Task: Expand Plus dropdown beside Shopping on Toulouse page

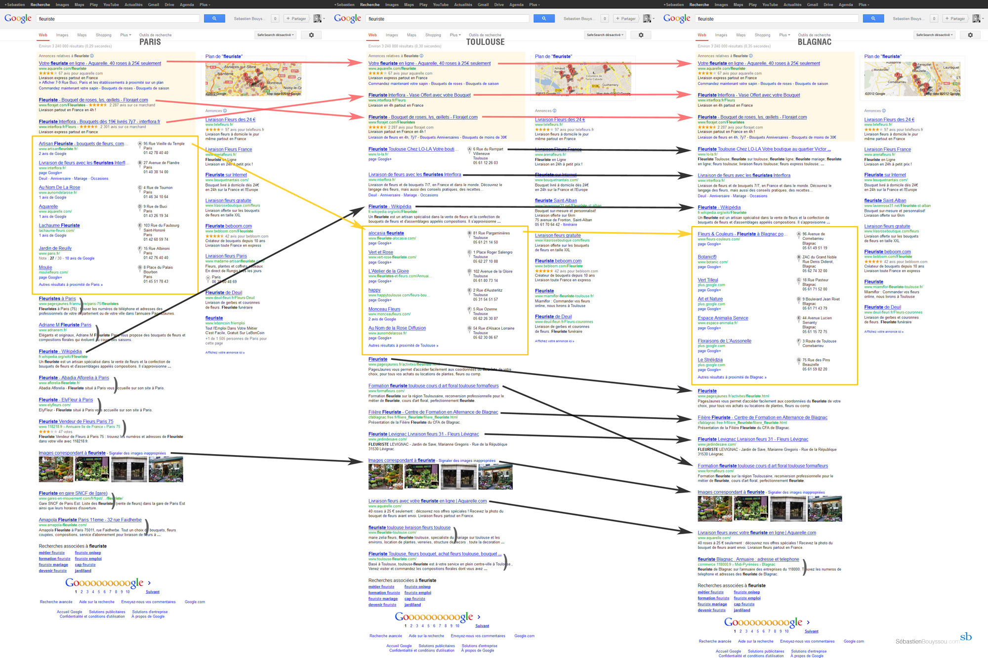Action: click(455, 35)
